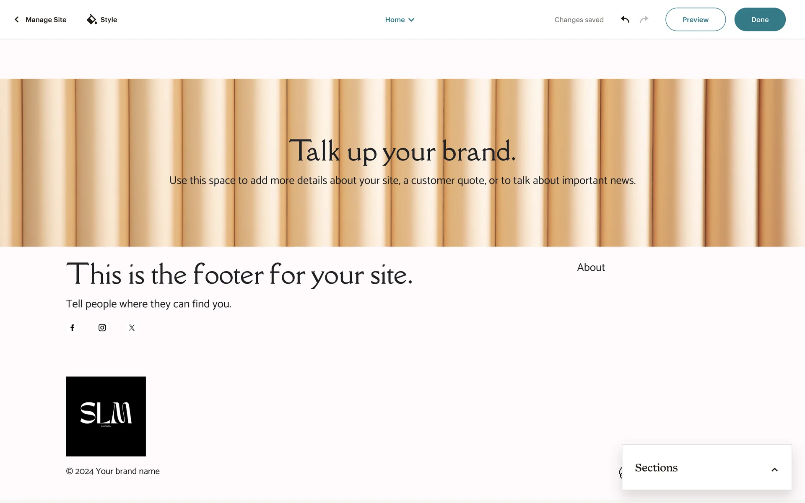Undo the last change
The height and width of the screenshot is (503, 805).
click(x=625, y=20)
